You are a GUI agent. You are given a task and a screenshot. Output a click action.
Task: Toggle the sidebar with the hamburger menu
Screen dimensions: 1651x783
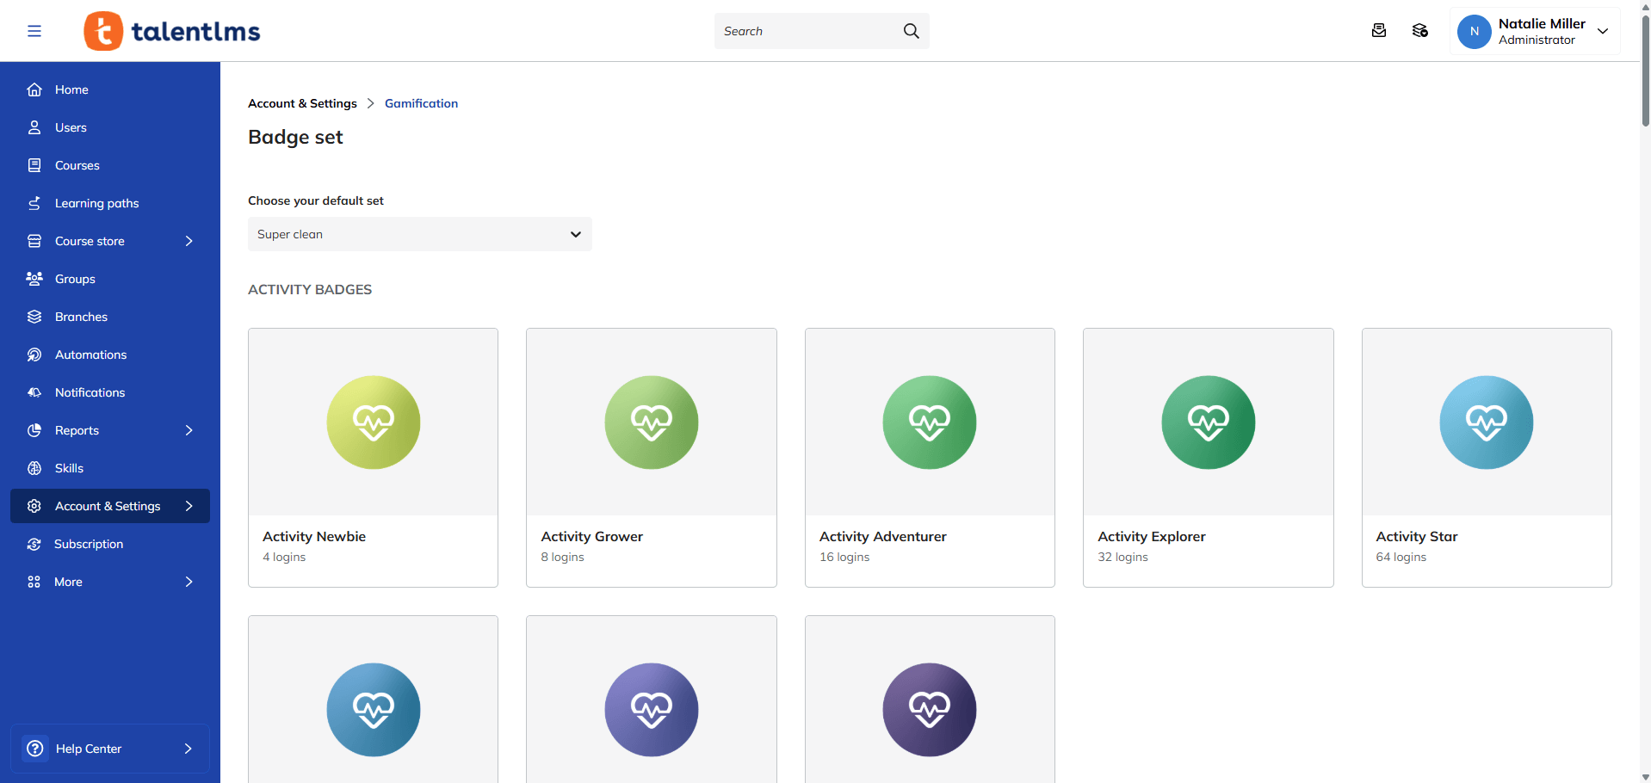[x=34, y=30]
